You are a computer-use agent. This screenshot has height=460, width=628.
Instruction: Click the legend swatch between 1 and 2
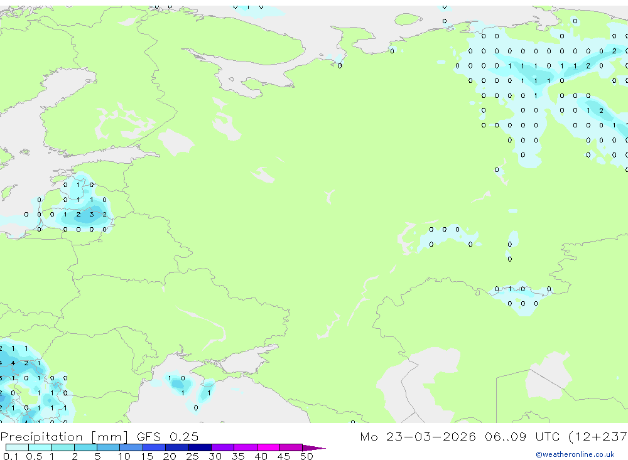click(x=63, y=447)
